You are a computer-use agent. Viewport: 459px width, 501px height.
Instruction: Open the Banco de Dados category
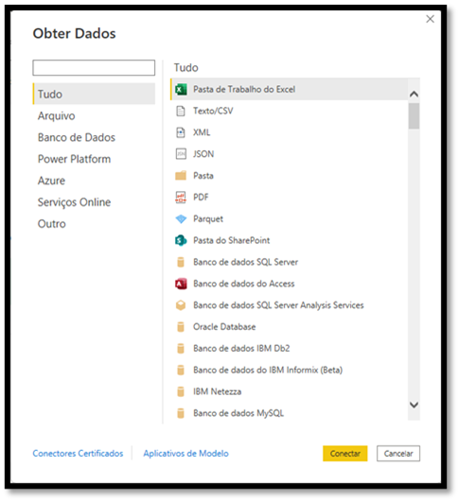click(x=77, y=137)
